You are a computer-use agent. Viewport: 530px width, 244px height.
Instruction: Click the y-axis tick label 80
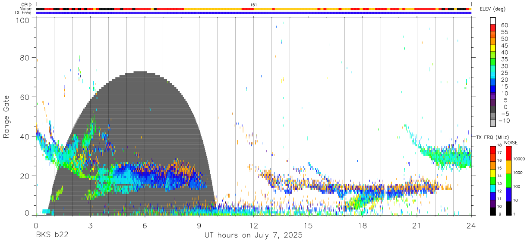click(x=25, y=58)
